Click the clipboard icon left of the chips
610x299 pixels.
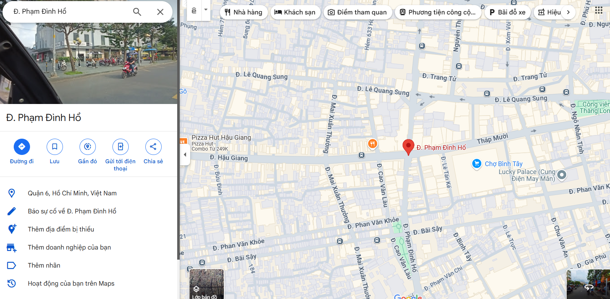pos(194,10)
